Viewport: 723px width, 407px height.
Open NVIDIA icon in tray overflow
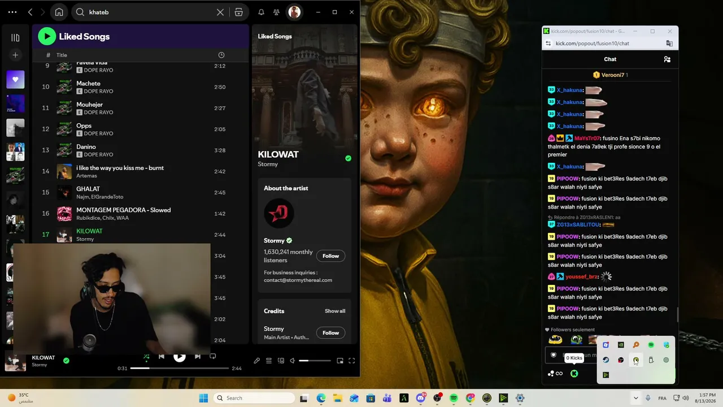click(x=621, y=345)
